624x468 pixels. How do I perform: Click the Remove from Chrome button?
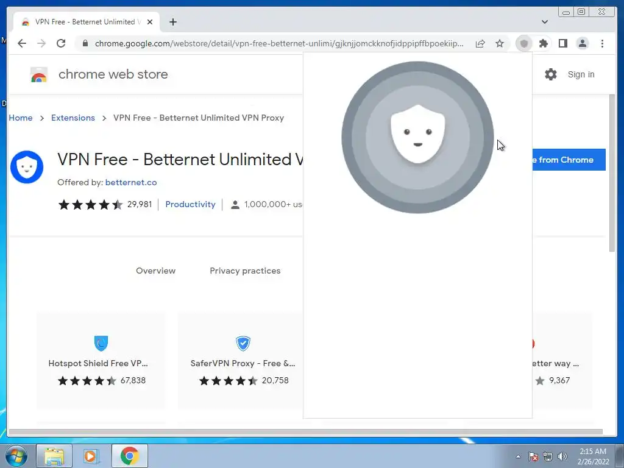(569, 160)
